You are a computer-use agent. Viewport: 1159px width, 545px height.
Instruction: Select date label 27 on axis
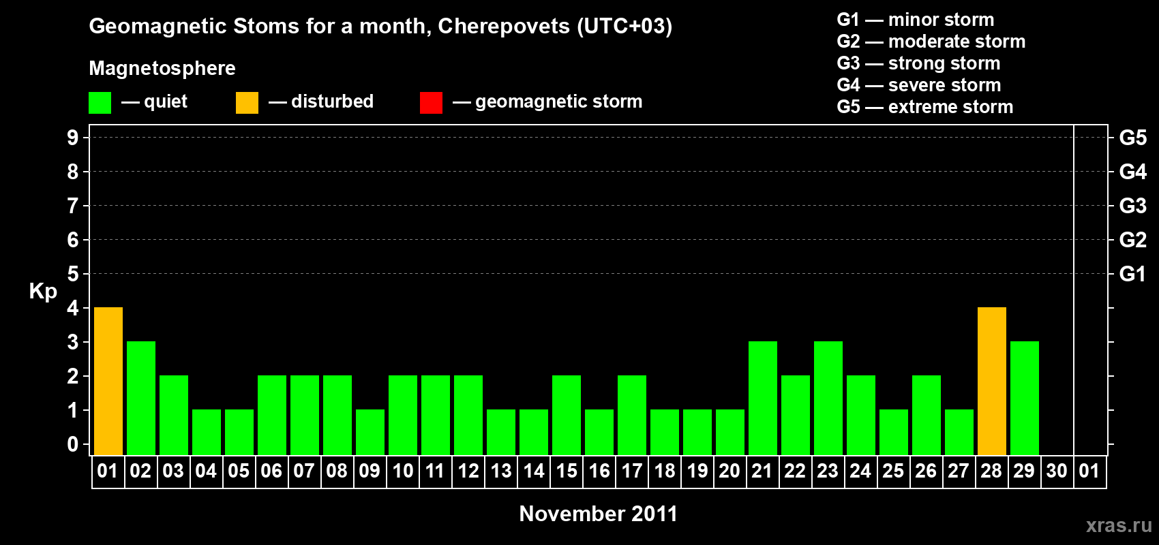(x=959, y=471)
